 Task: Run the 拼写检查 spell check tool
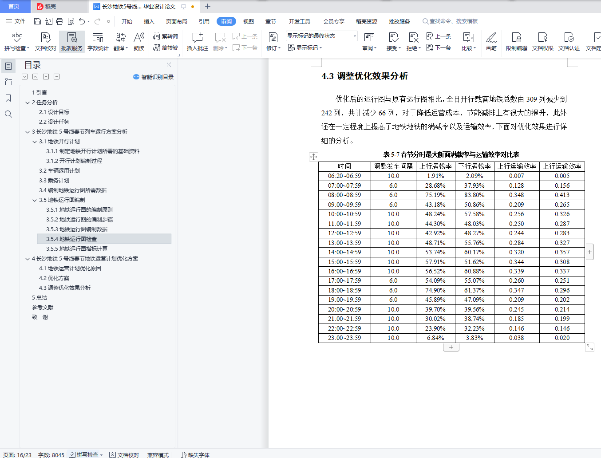point(17,42)
